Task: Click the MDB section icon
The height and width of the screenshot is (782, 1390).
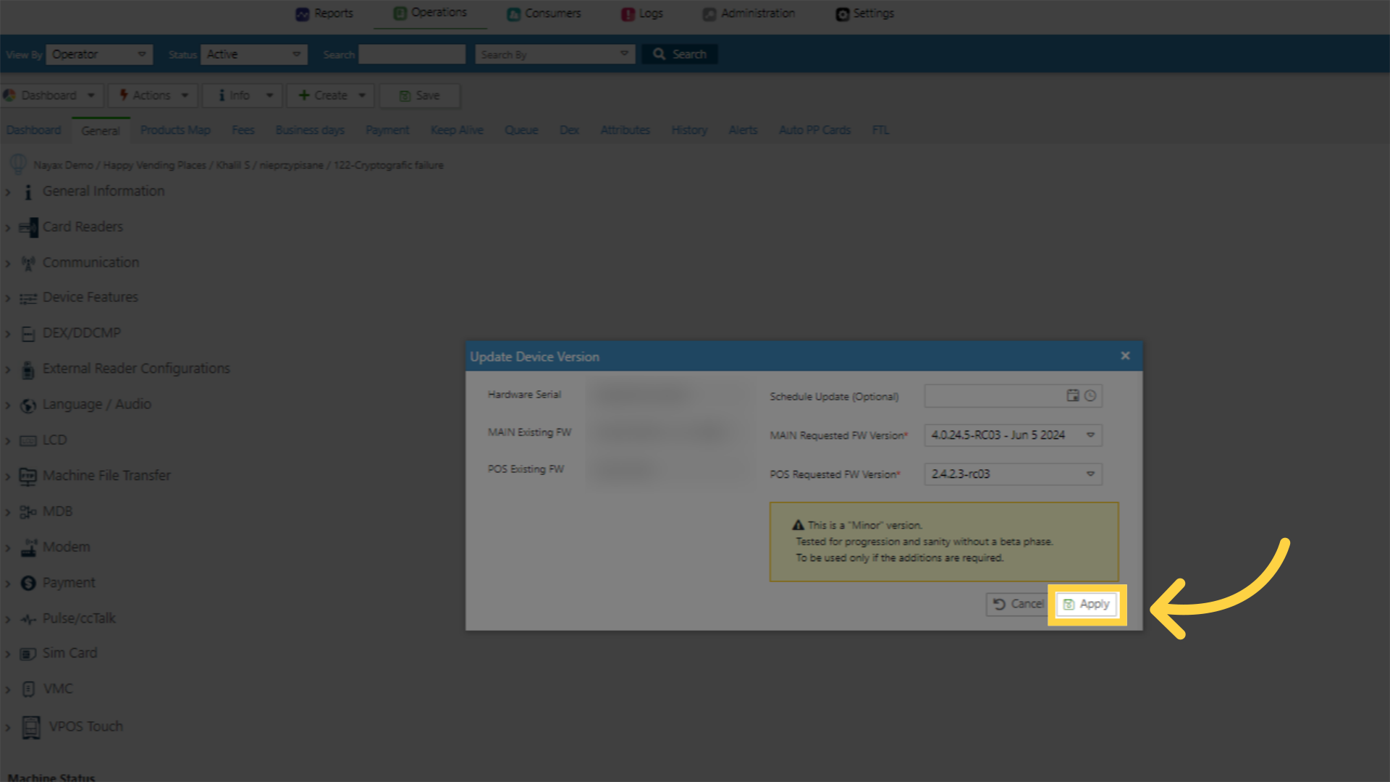Action: click(28, 512)
